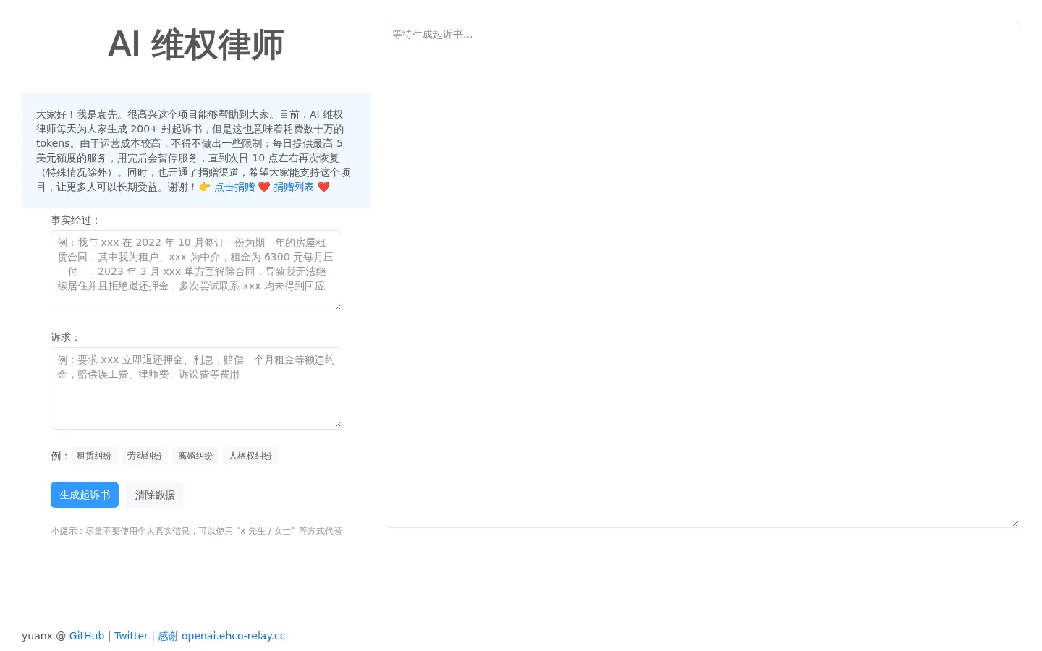Click the pointing hand emoji before 点击捐赠

click(x=205, y=187)
